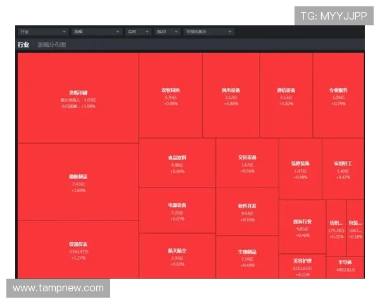Select the 交运设备 treemap tile
The width and height of the screenshot is (380, 304).
[x=247, y=163]
